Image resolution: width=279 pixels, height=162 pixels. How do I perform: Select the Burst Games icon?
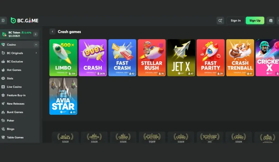[x=4, y=112]
